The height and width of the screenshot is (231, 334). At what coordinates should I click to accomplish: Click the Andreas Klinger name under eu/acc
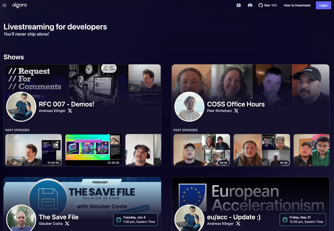coord(221,224)
